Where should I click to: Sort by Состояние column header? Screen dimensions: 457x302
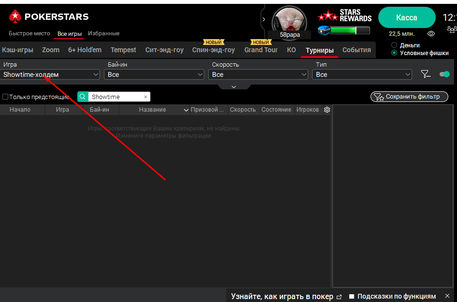tap(276, 110)
